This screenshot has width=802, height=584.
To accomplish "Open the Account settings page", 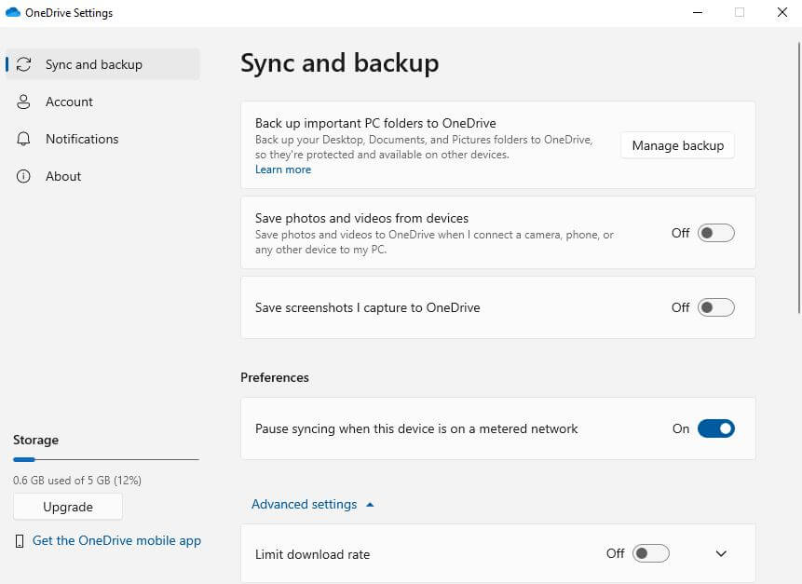I will coord(69,102).
